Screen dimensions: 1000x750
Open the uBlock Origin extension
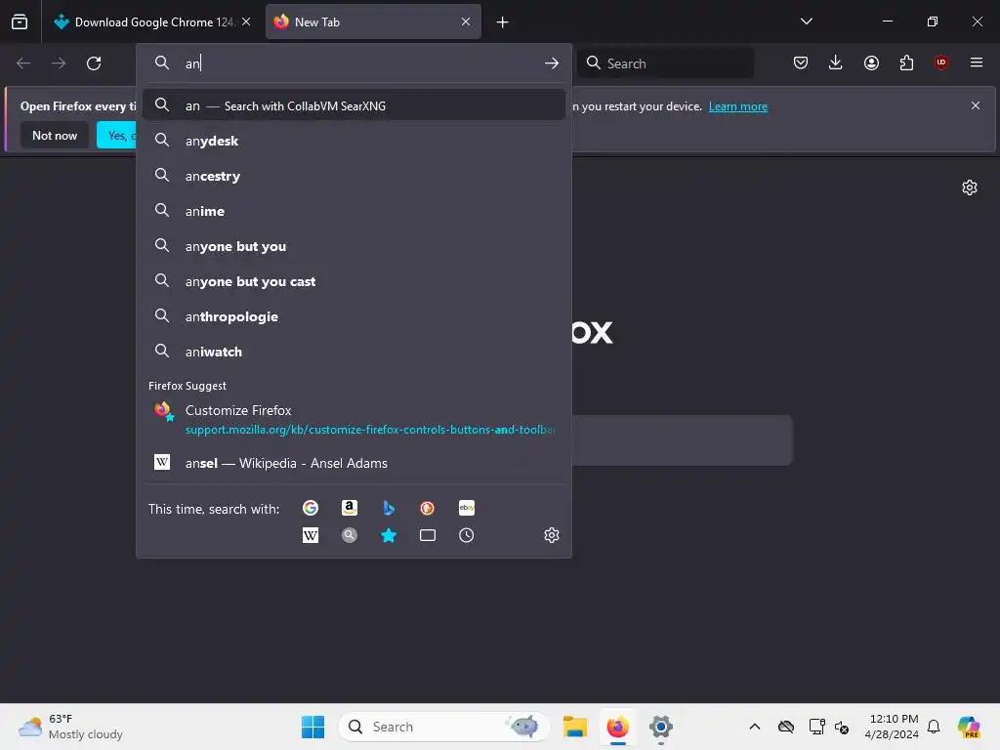point(941,62)
